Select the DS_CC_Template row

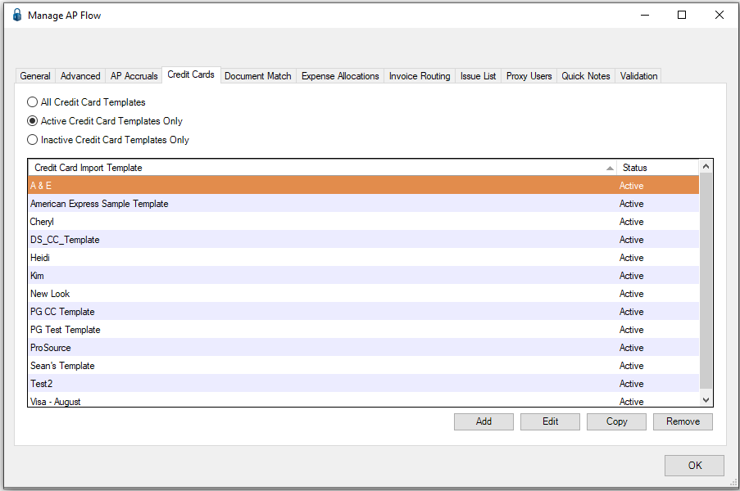pyautogui.click(x=364, y=240)
